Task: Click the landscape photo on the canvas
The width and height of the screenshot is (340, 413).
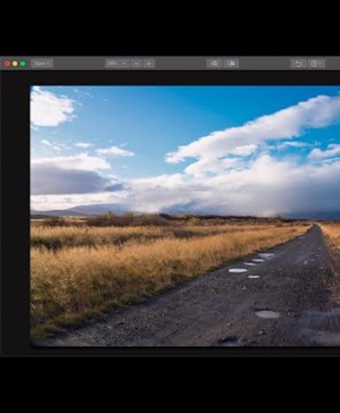Action: click(185, 216)
